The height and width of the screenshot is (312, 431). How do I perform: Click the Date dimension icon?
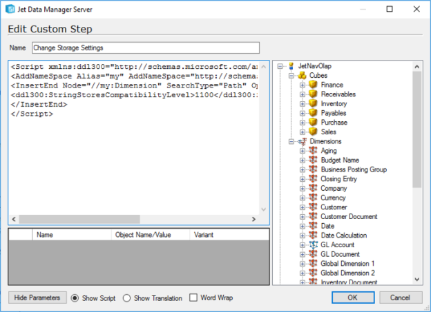click(x=313, y=226)
